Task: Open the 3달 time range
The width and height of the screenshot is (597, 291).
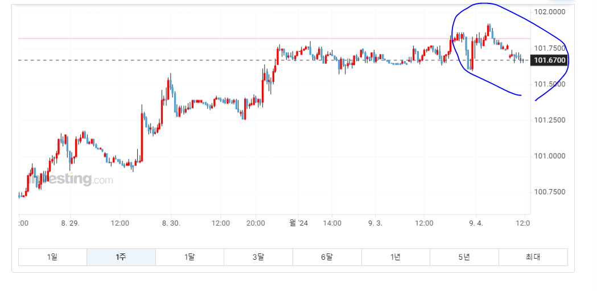Action: (258, 257)
